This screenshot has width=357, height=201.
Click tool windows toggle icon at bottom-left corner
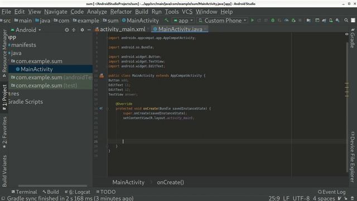(x=3, y=198)
